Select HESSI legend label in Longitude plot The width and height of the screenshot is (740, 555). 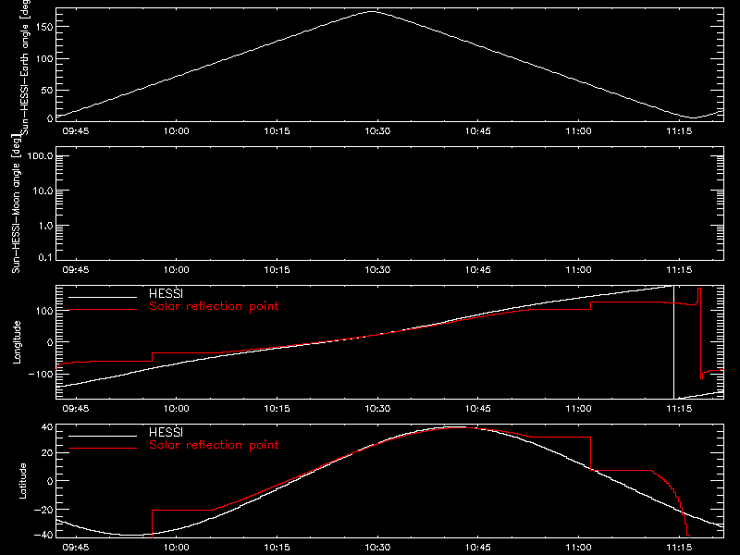(x=166, y=293)
